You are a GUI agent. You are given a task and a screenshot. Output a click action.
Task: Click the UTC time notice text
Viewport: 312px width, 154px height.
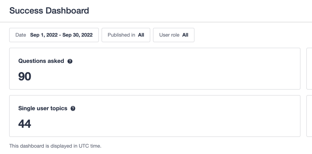point(55,146)
